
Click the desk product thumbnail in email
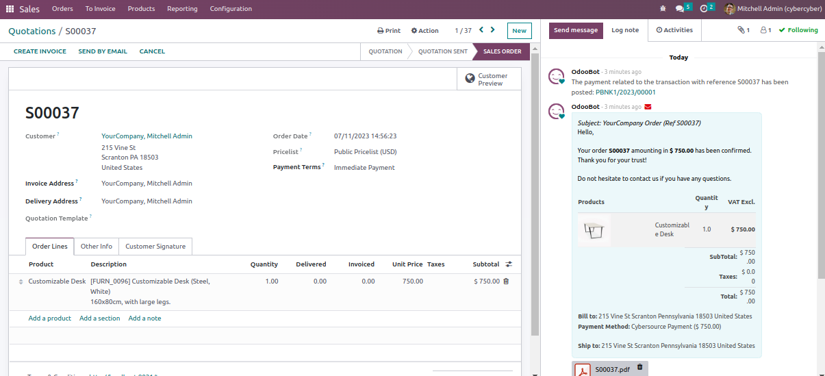pyautogui.click(x=594, y=230)
